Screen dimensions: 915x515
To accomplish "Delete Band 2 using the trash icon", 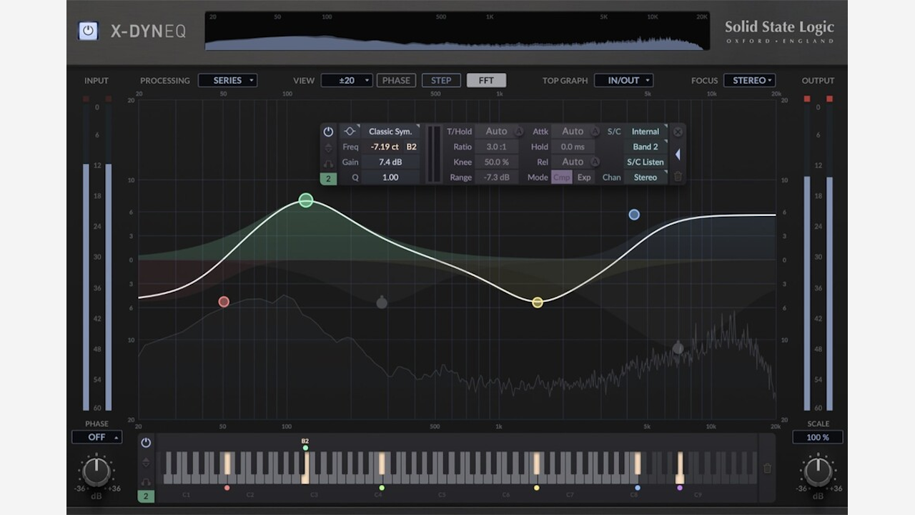I will tap(678, 177).
